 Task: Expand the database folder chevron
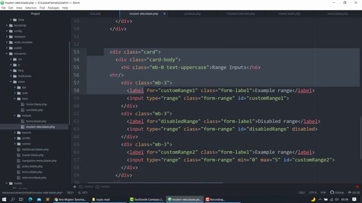pyautogui.click(x=7, y=37)
